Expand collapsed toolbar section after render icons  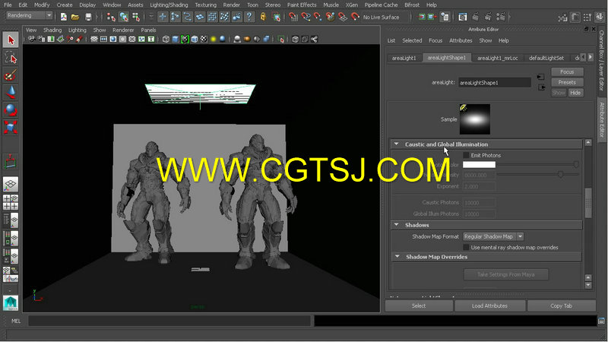509,17
